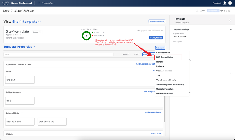235x140 pixels.
Task: Expand the View Site-1-template dropdown
Action: [40, 22]
